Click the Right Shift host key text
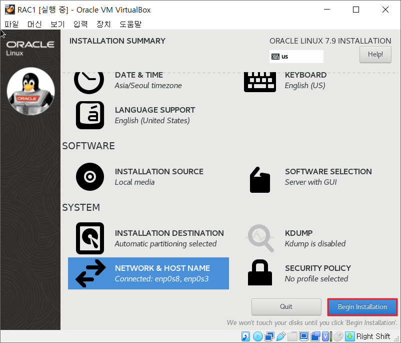 (x=373, y=336)
